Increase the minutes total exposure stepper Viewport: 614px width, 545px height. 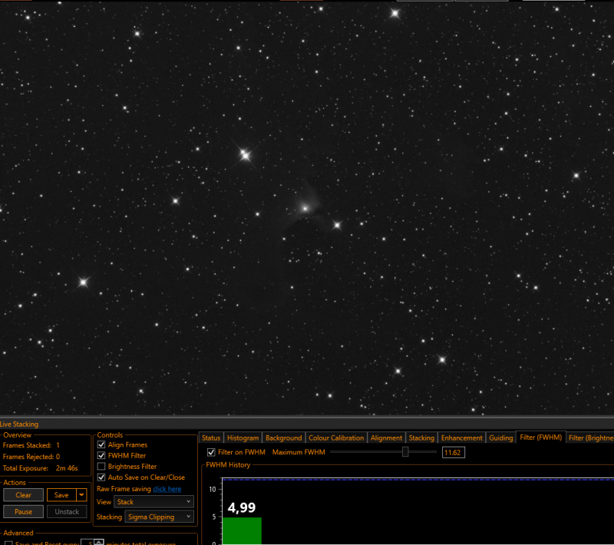[x=99, y=541]
